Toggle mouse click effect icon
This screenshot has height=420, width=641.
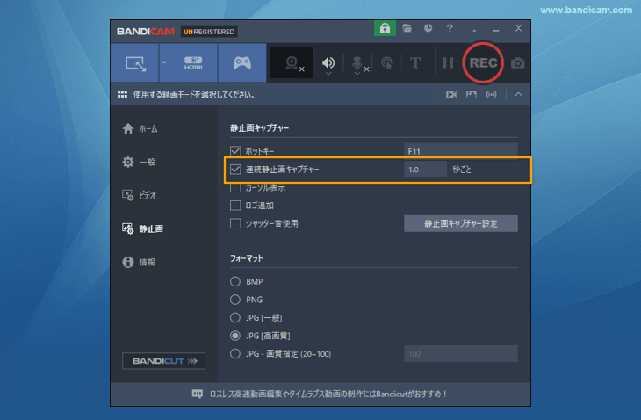[x=386, y=63]
